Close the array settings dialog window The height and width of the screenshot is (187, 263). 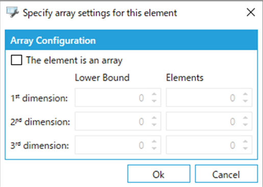251,12
